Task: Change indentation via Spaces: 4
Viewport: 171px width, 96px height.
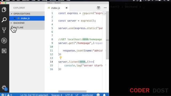Action: pos(57,95)
